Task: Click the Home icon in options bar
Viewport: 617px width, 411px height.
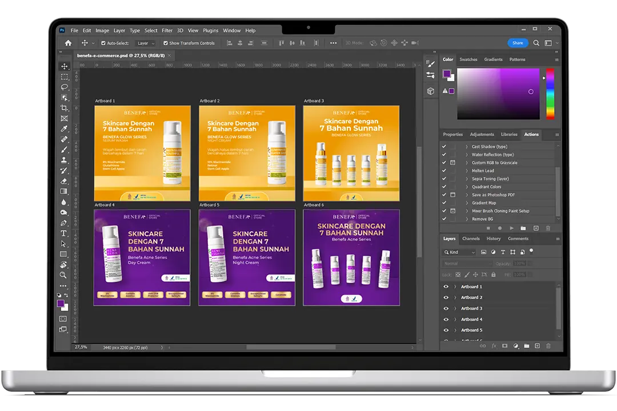Action: (69, 43)
